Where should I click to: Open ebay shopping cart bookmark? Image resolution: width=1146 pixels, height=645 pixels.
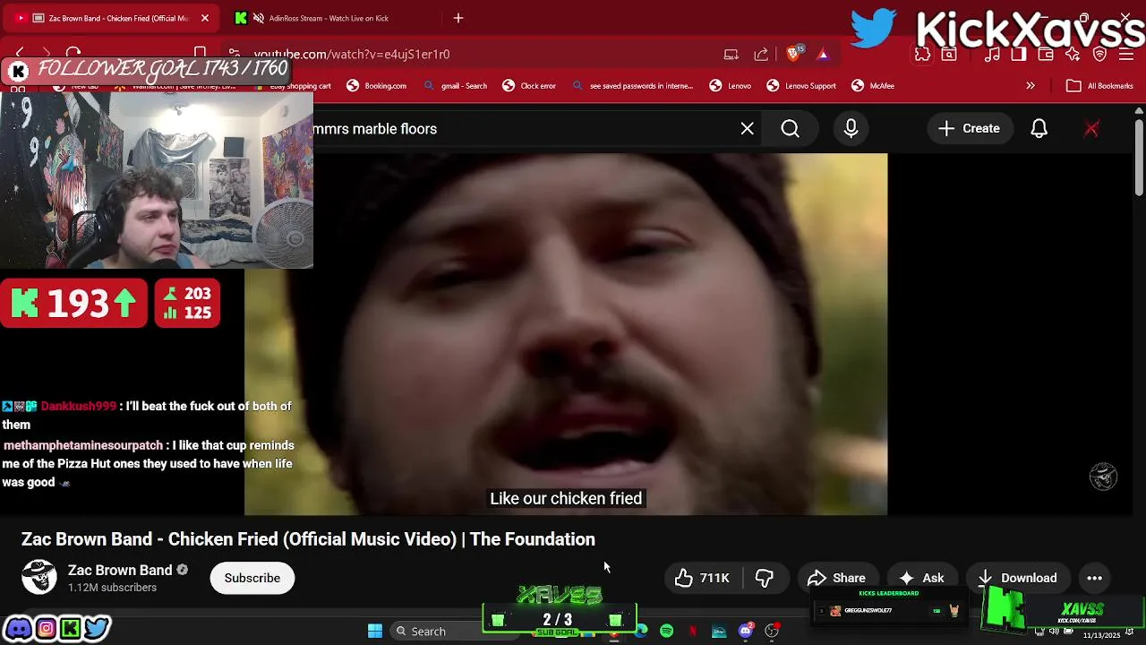tap(293, 86)
